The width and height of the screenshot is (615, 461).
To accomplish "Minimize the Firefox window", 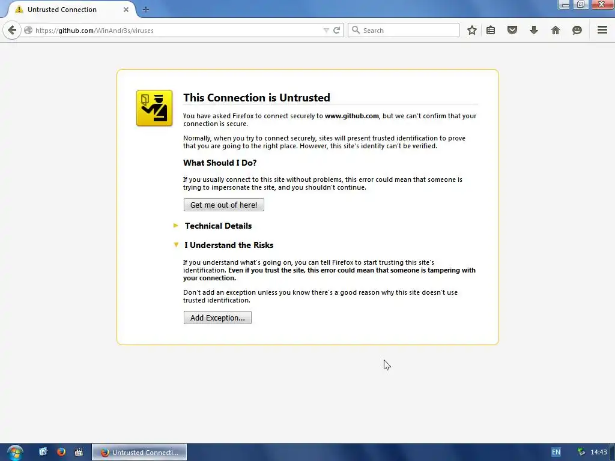I will 565,5.
